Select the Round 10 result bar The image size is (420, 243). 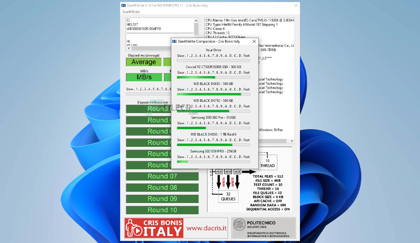click(162, 210)
